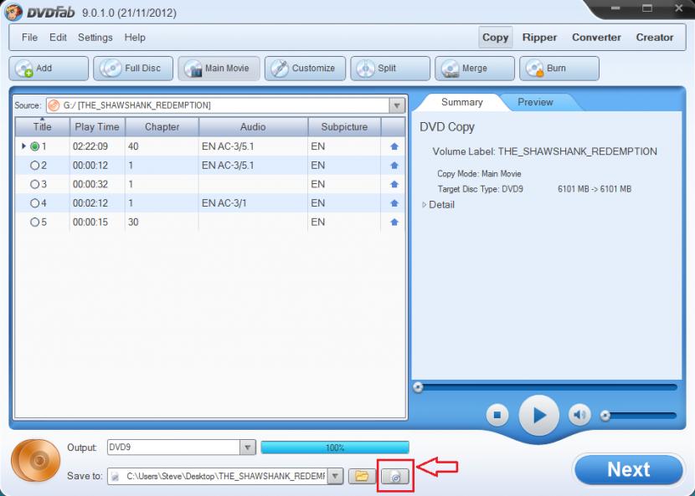Screen dimensions: 695x496
Task: Choose the Merge copy mode
Action: click(475, 69)
